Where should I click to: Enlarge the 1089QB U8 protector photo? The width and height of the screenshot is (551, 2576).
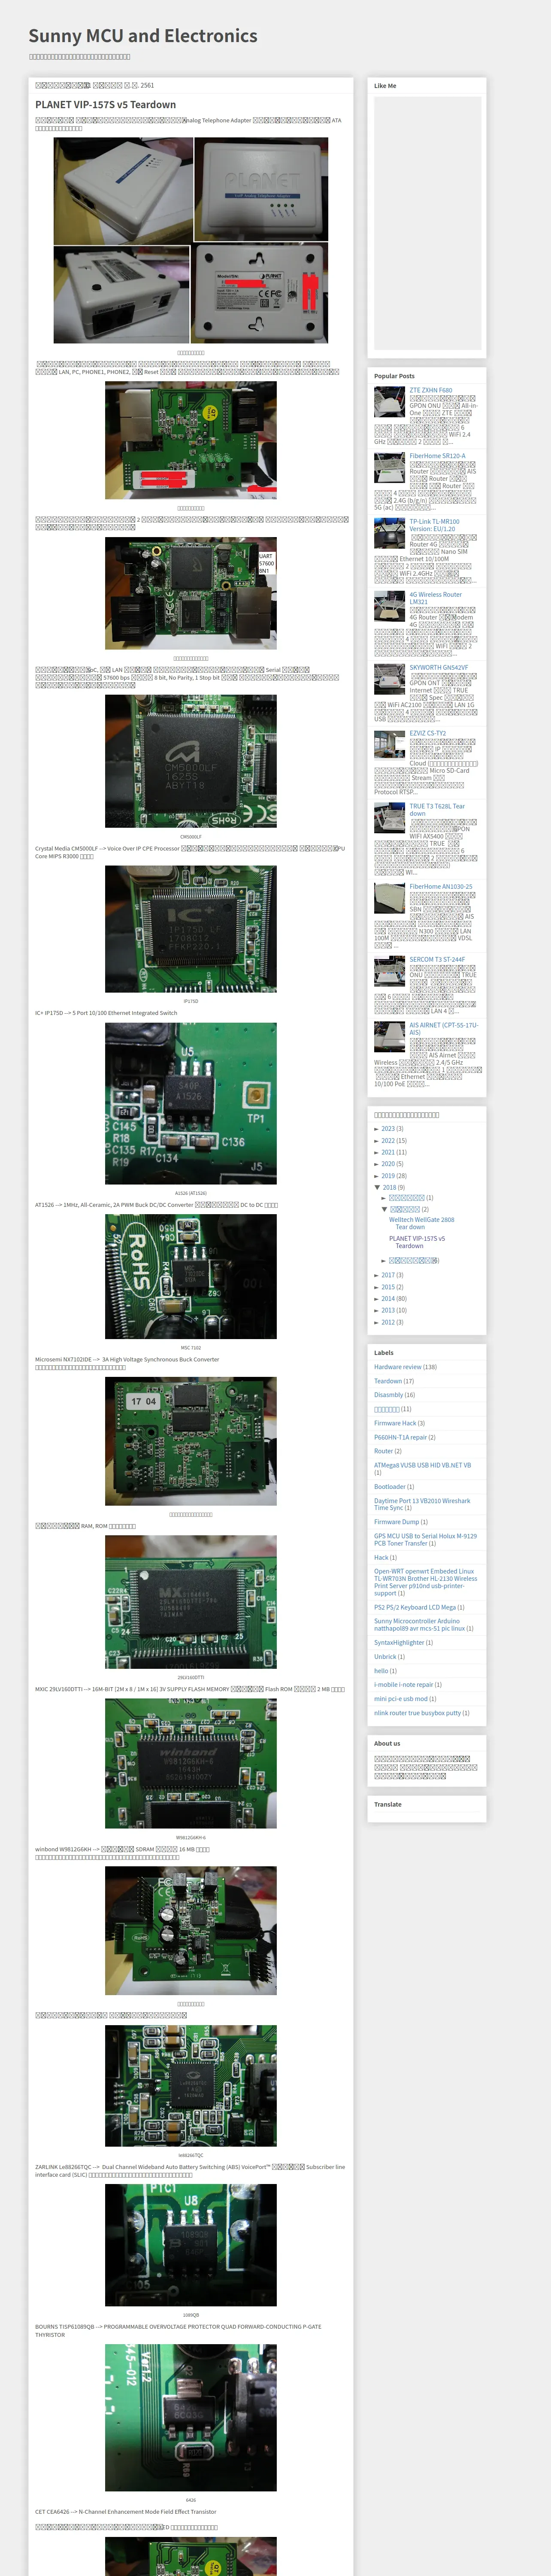pos(191,2245)
